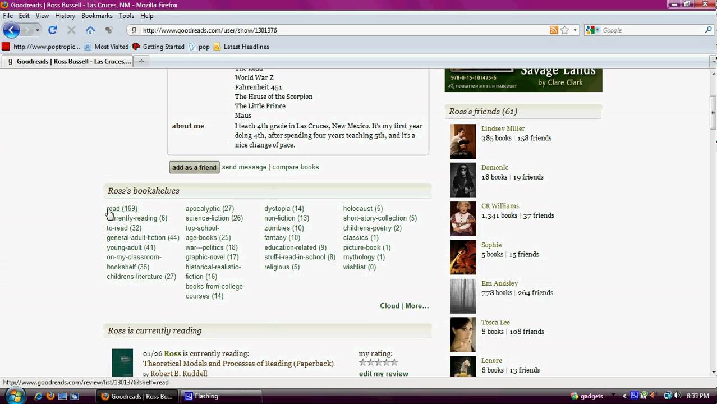This screenshot has height=404, width=717.
Task: Open the Google search engine selector dropdown
Action: tap(593, 30)
